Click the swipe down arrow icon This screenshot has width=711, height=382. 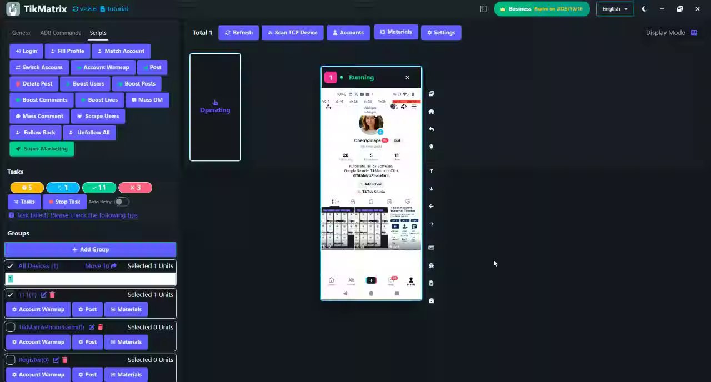coord(431,189)
